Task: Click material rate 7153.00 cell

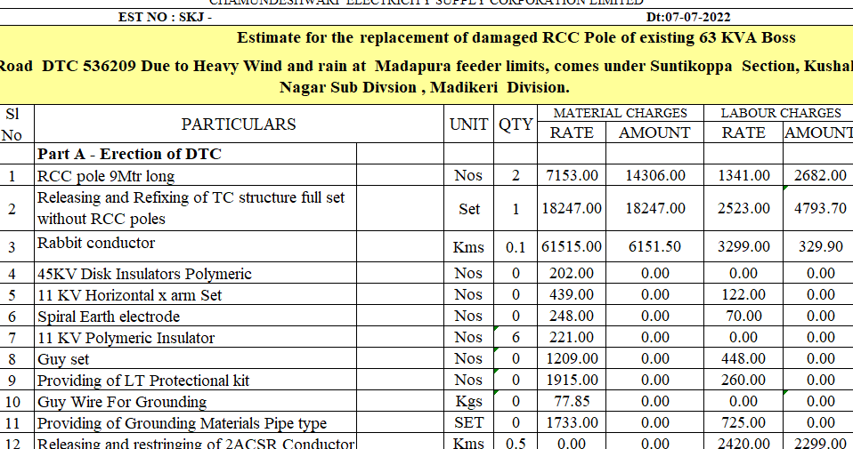Action: click(x=572, y=175)
